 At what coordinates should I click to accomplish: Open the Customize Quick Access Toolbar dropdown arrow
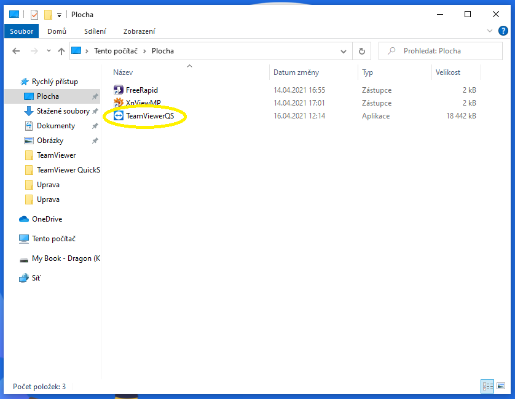coord(59,15)
